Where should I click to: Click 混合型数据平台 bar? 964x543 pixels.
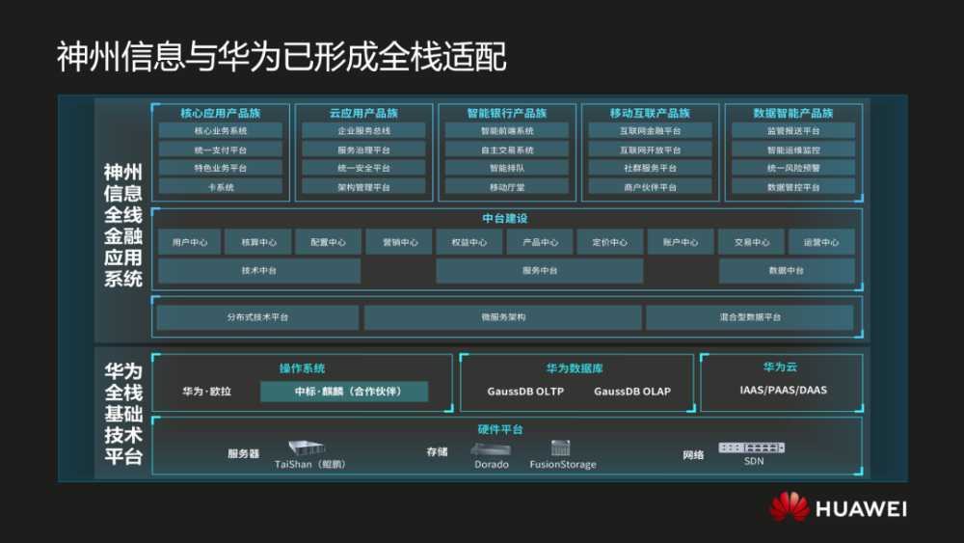tap(750, 317)
